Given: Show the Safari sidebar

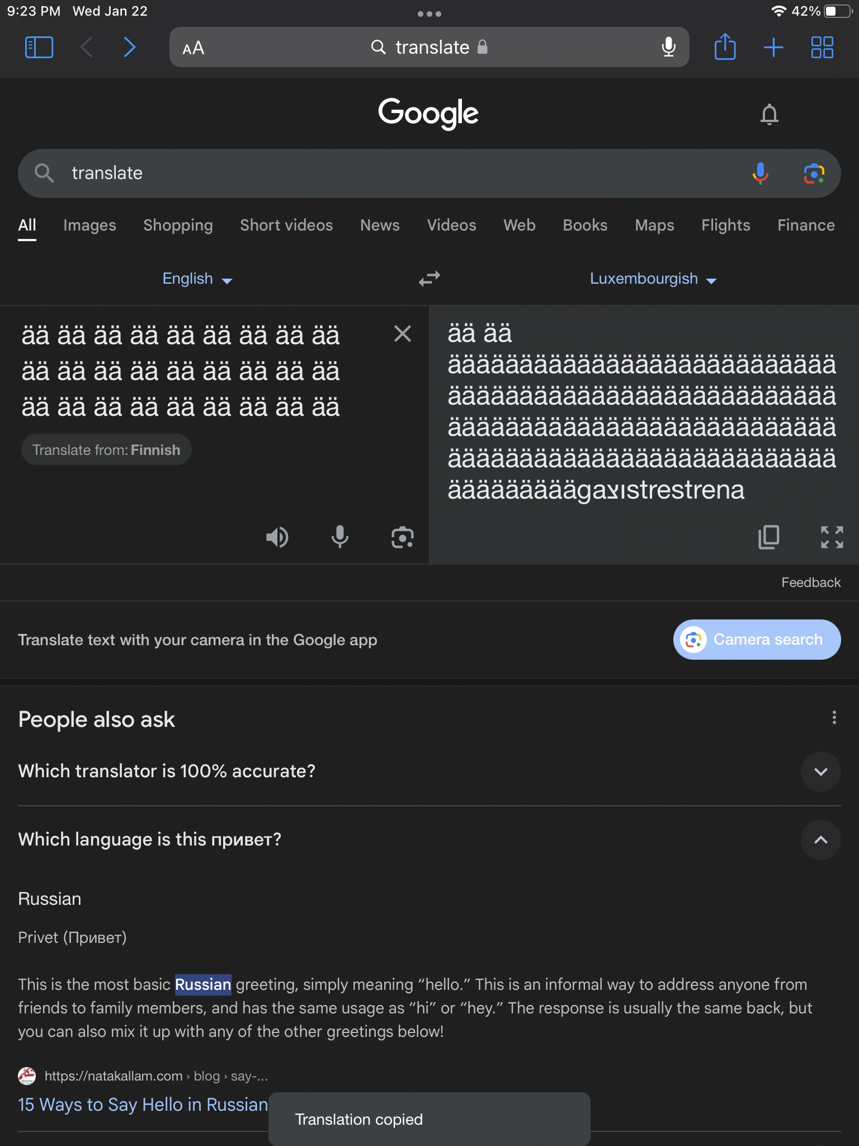Looking at the screenshot, I should click(x=39, y=48).
